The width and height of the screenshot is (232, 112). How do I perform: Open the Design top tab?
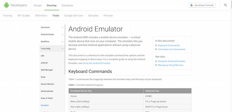click(38, 5)
